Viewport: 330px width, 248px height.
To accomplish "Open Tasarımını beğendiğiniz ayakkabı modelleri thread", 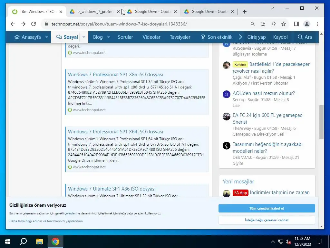I will pyautogui.click(x=267, y=148).
